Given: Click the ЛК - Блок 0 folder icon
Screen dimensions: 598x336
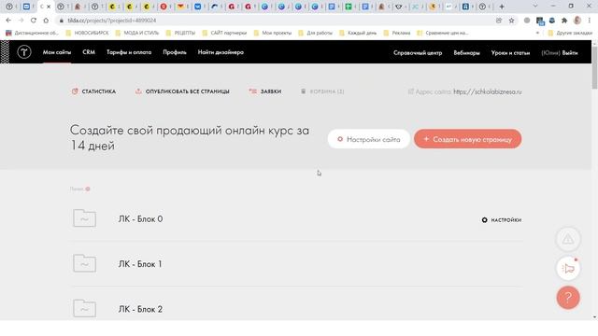Looking at the screenshot, I should [84, 218].
